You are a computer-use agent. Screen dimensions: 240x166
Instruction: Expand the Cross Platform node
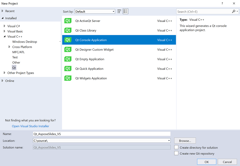(9, 47)
